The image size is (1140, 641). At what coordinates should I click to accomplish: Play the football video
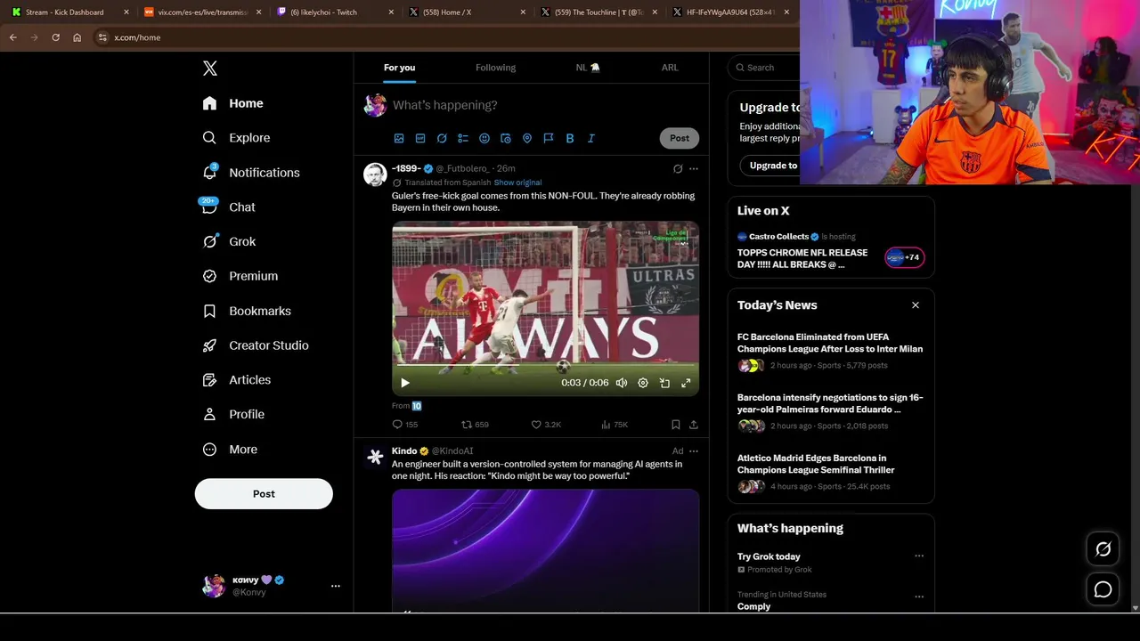[404, 383]
